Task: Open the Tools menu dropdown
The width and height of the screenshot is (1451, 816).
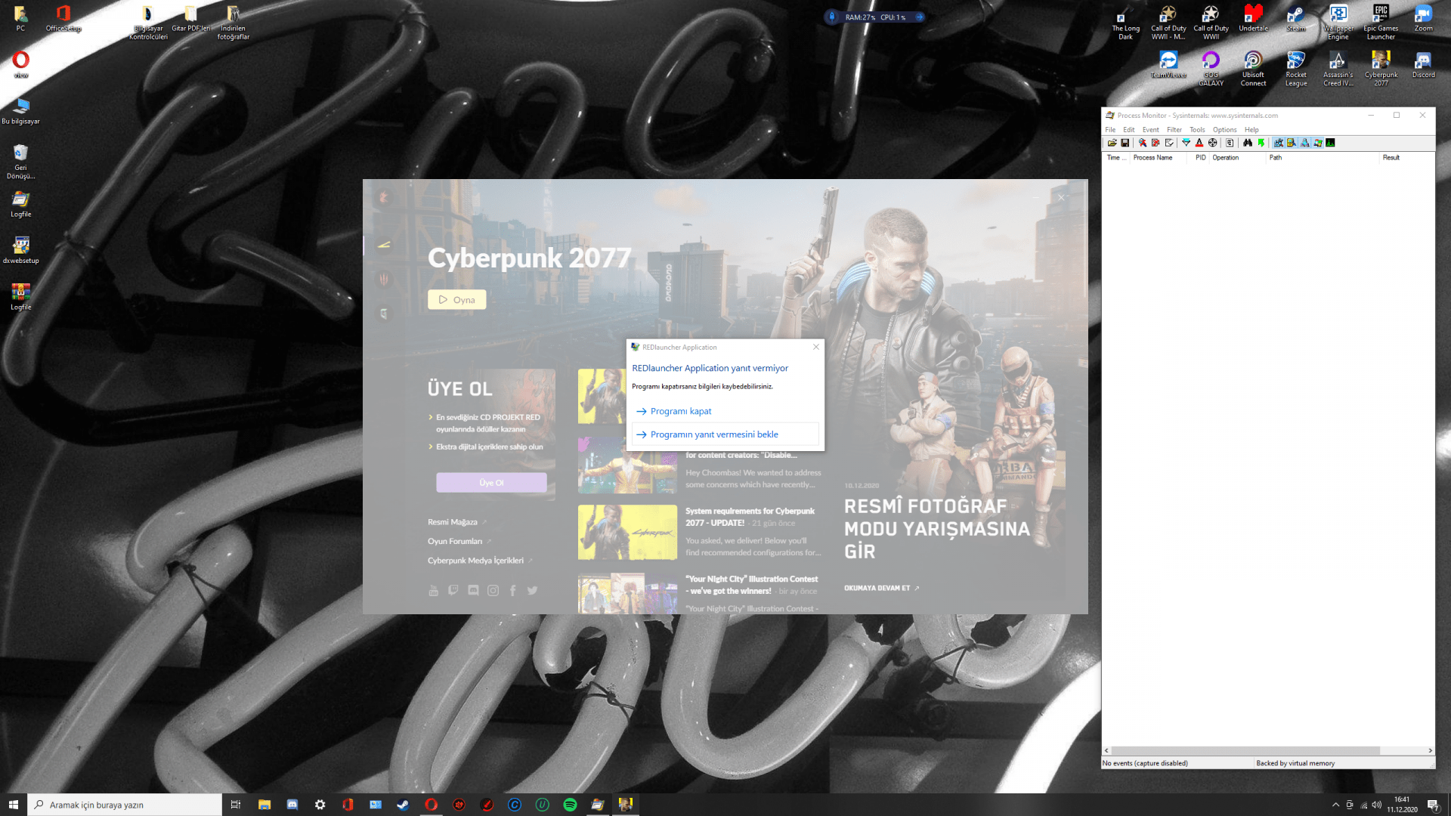Action: pyautogui.click(x=1197, y=130)
